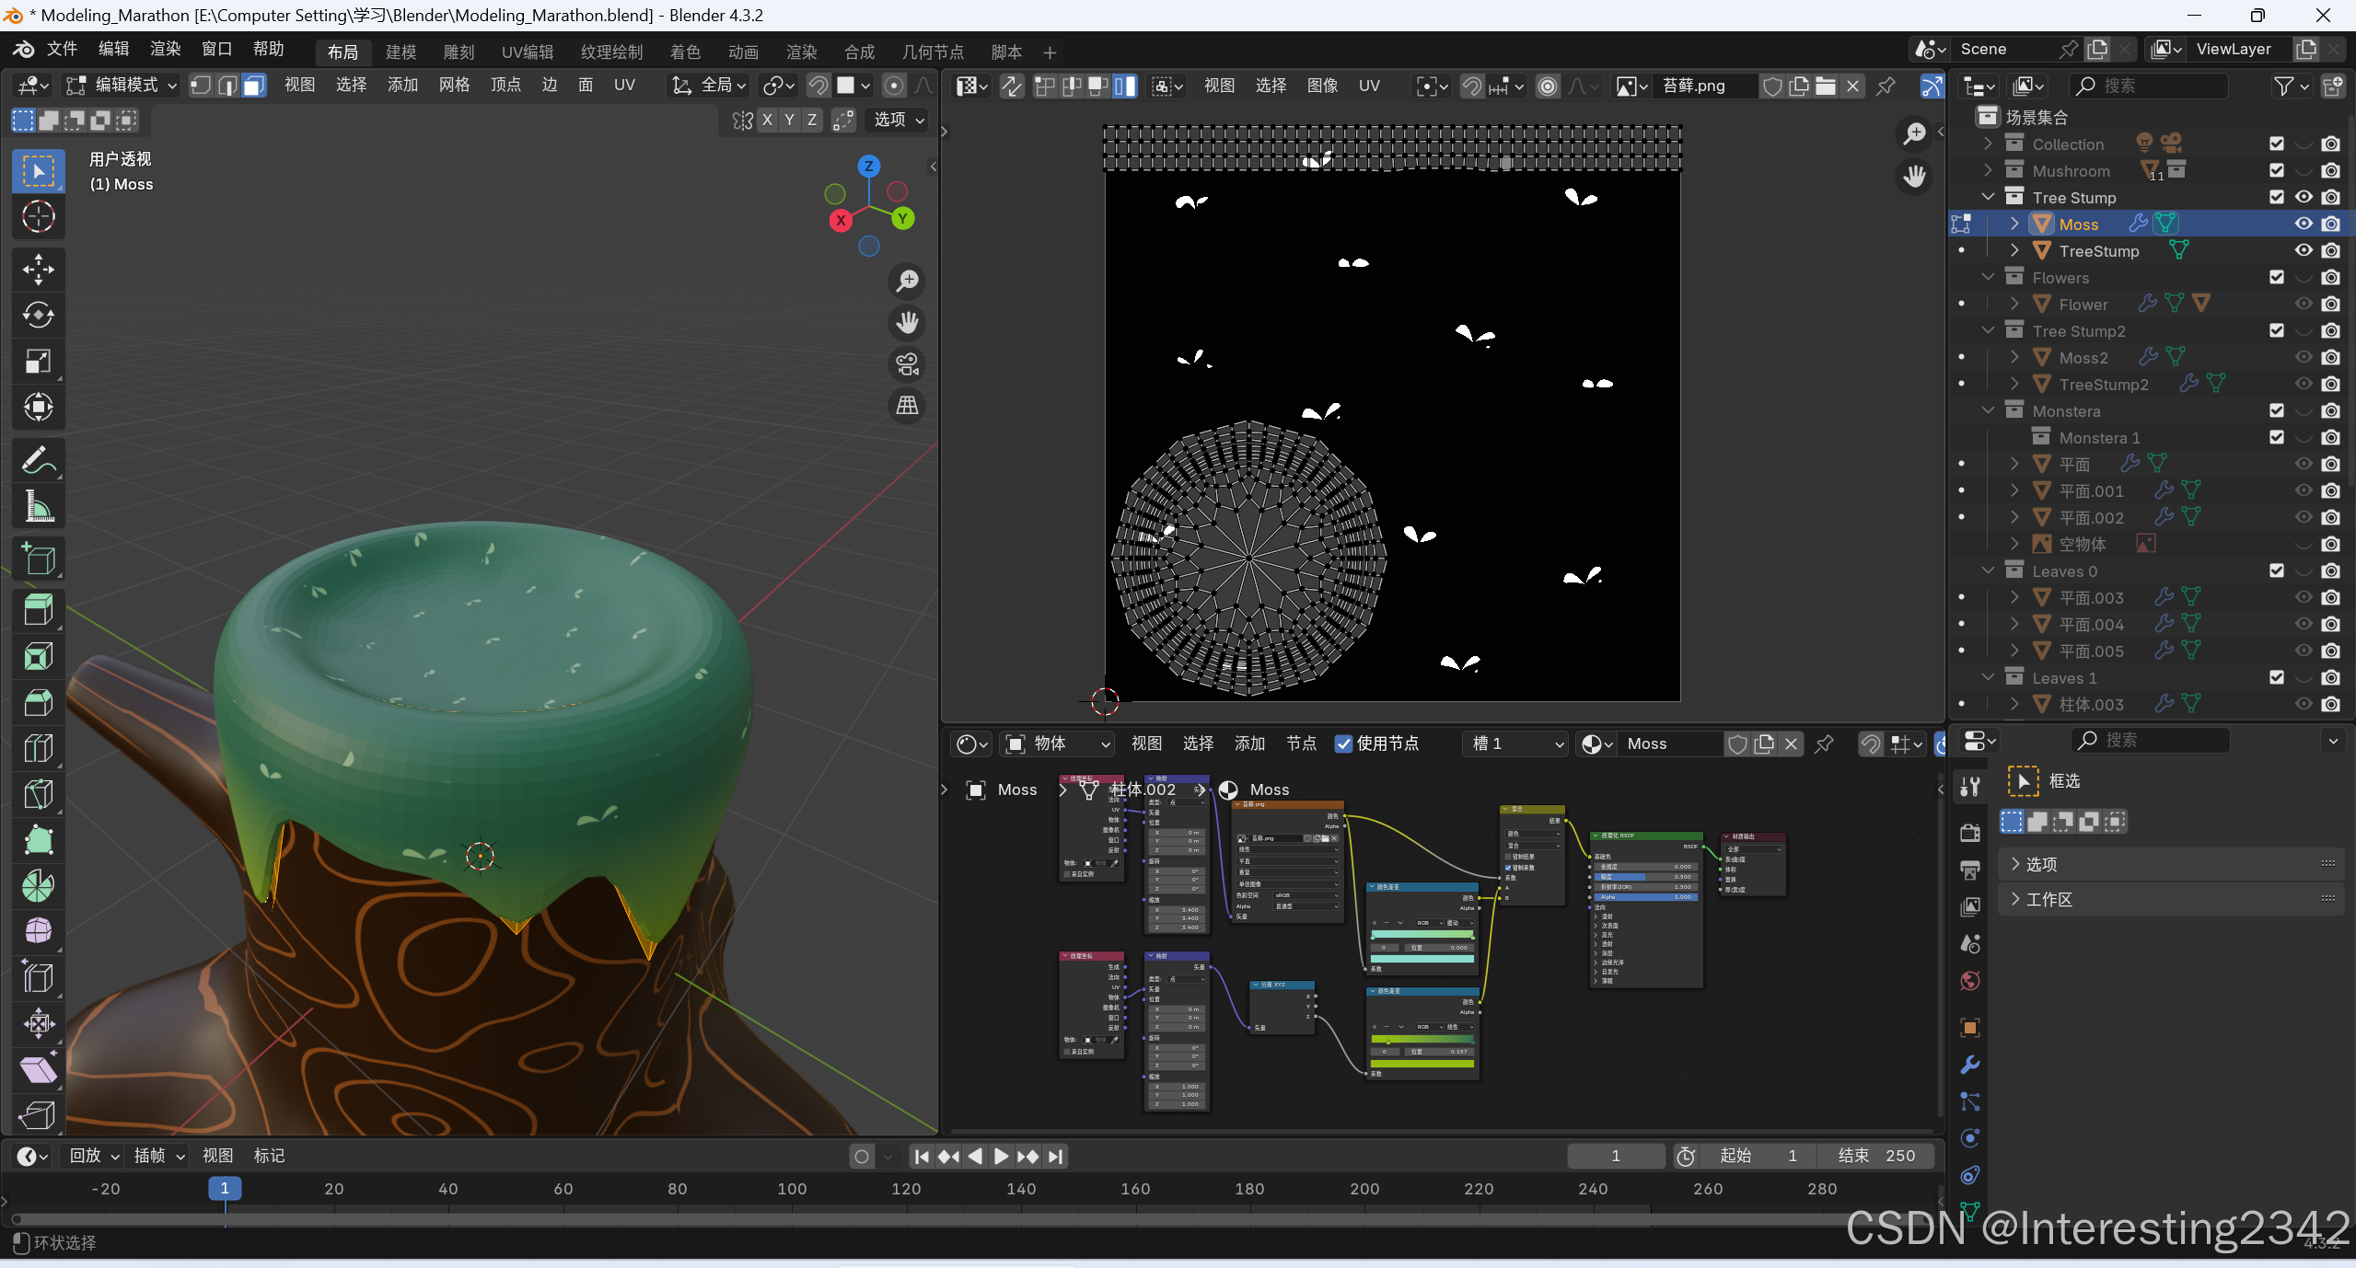
Task: Select the Move tool in viewport toolbar
Action: [38, 270]
